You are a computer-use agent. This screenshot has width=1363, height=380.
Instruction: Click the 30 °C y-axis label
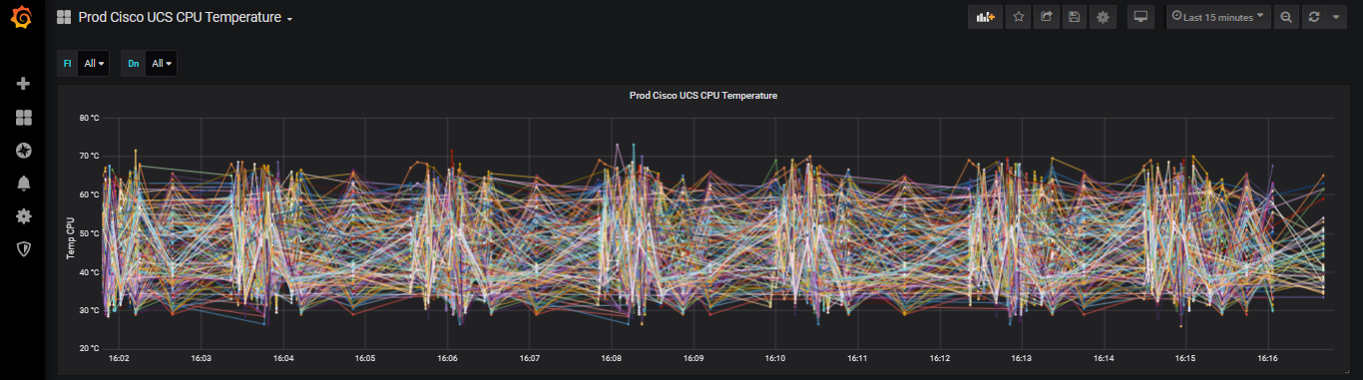coord(89,310)
